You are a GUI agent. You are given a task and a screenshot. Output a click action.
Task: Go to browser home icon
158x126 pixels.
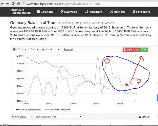[18, 4]
